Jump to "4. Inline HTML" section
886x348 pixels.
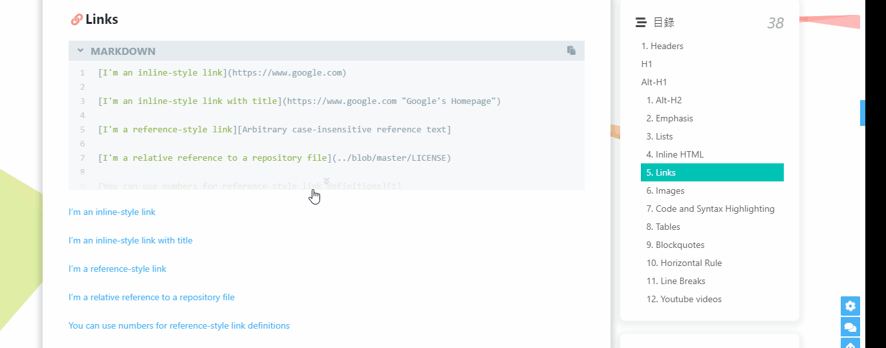pos(675,154)
